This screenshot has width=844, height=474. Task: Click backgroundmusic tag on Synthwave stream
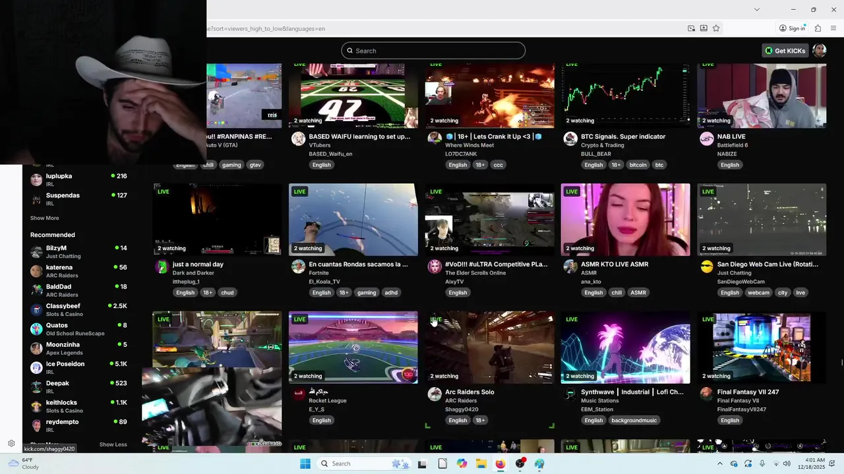634,420
